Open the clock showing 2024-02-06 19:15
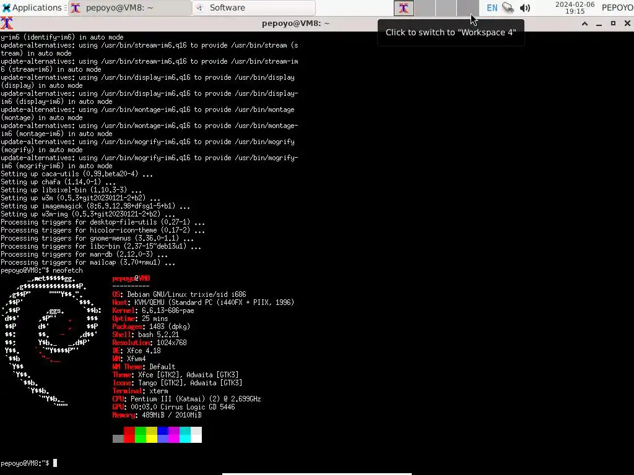This screenshot has width=634, height=475. [x=575, y=7]
